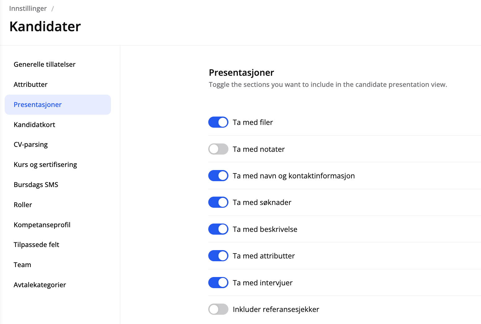Open Generelle tillatelser settings section
This screenshot has width=481, height=324.
(45, 64)
